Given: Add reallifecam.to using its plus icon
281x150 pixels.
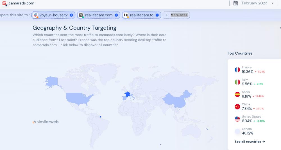Looking at the screenshot, I should point(157,15).
